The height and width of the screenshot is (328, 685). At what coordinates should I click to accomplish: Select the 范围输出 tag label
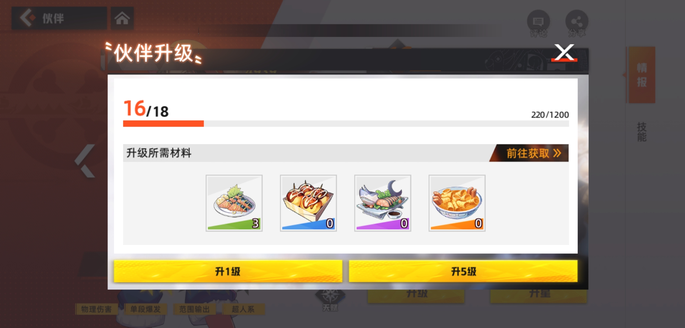coord(194,309)
